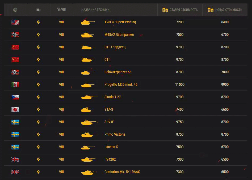This screenshot has width=252, height=180.
Task: Click Swedish flag in Strv 81 row
Action: pyautogui.click(x=15, y=122)
